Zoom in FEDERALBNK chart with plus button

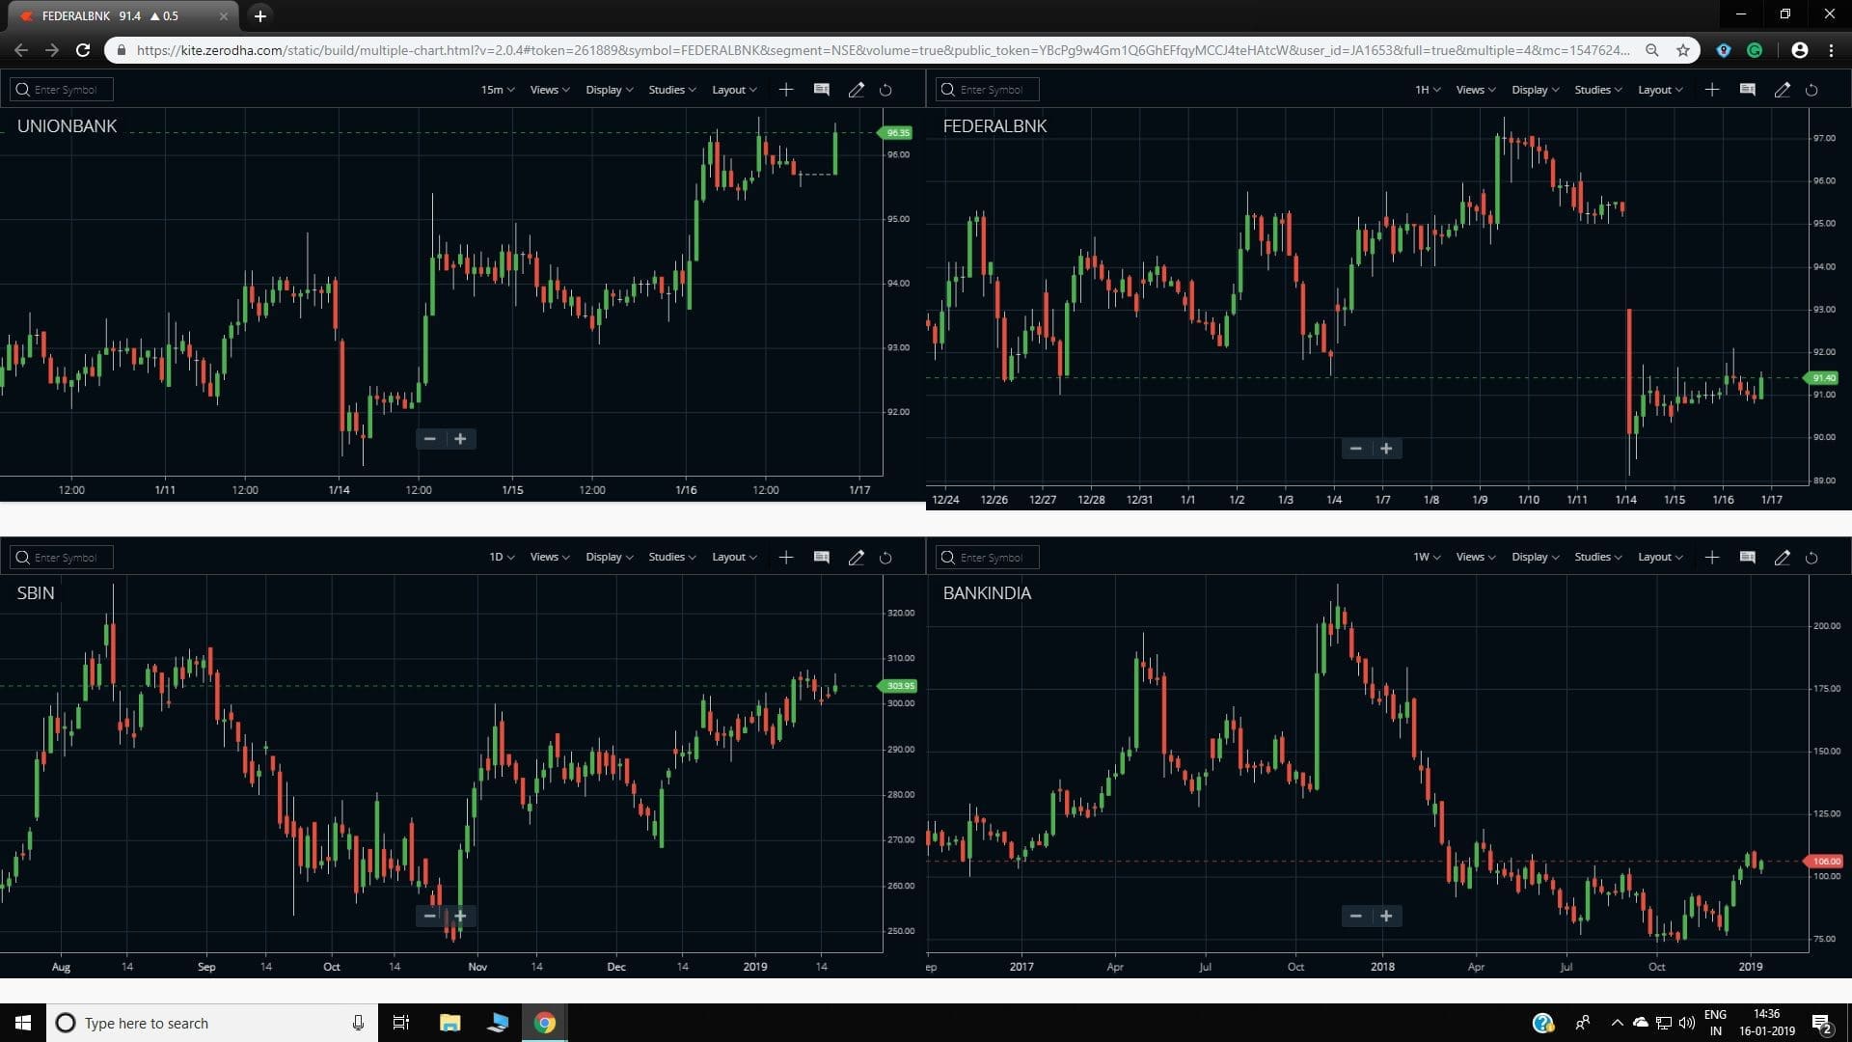tap(1386, 449)
